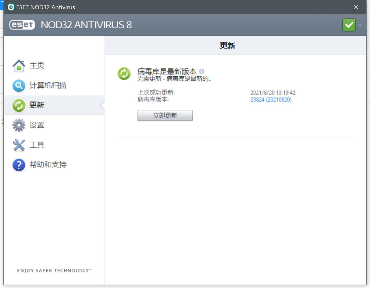The height and width of the screenshot is (288, 370).
Task: Click the green Update arrows sidebar icon
Action: [x=19, y=105]
